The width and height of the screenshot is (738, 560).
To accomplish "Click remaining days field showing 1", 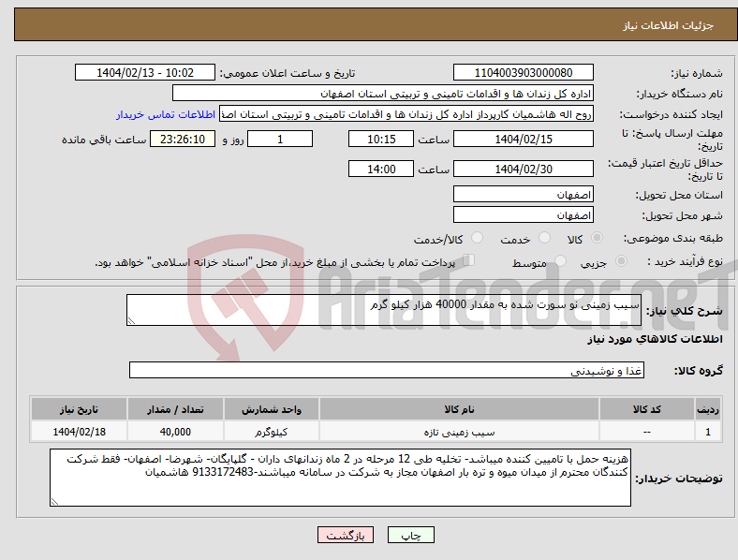I will [280, 139].
